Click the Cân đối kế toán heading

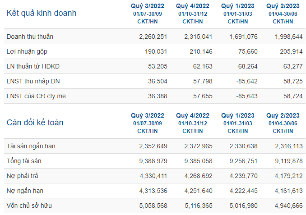coord(35,123)
